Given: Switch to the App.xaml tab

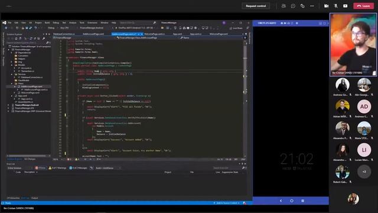Looking at the screenshot, I should click(177, 34).
